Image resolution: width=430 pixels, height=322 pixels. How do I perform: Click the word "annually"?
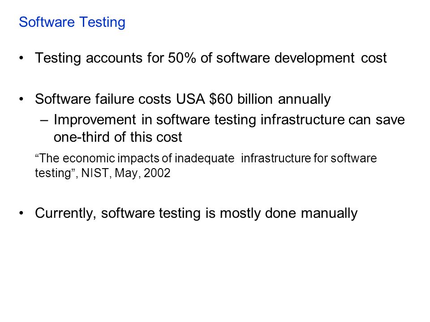(x=305, y=100)
